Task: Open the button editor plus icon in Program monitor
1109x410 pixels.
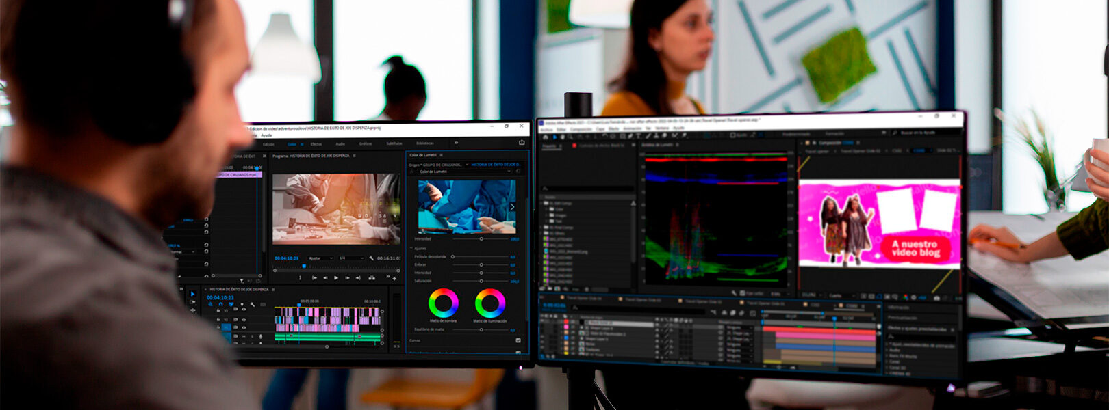Action: pos(394,278)
